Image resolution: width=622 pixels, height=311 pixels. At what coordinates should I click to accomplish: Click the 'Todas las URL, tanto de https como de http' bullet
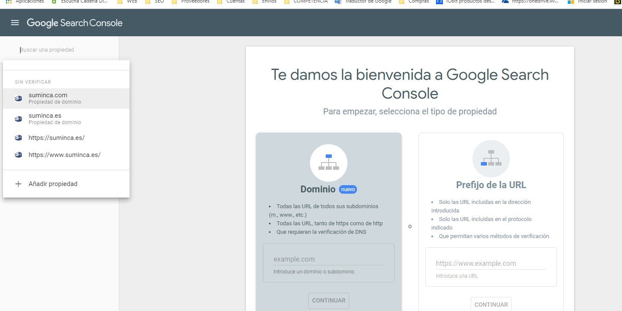pyautogui.click(x=330, y=224)
